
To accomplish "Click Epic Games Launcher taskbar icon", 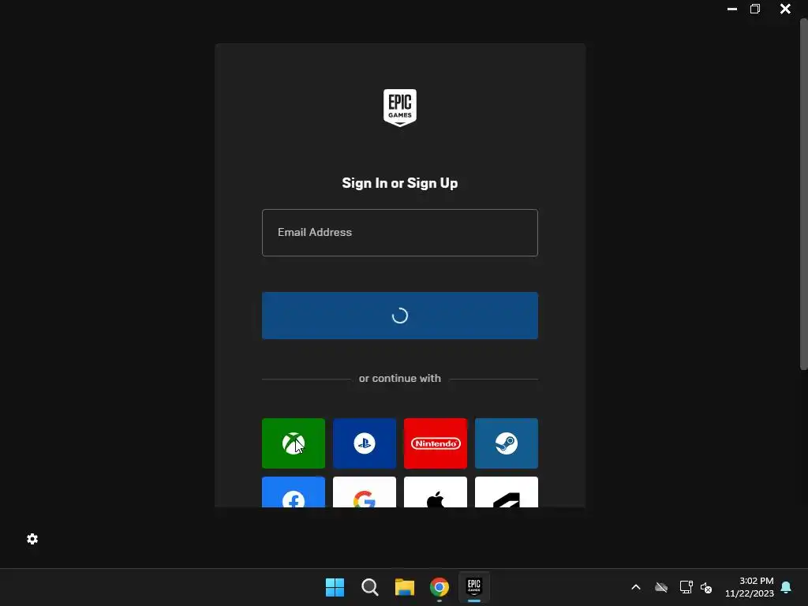I will pos(474,587).
